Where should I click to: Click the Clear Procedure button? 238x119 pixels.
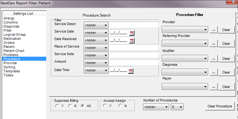tap(220, 106)
